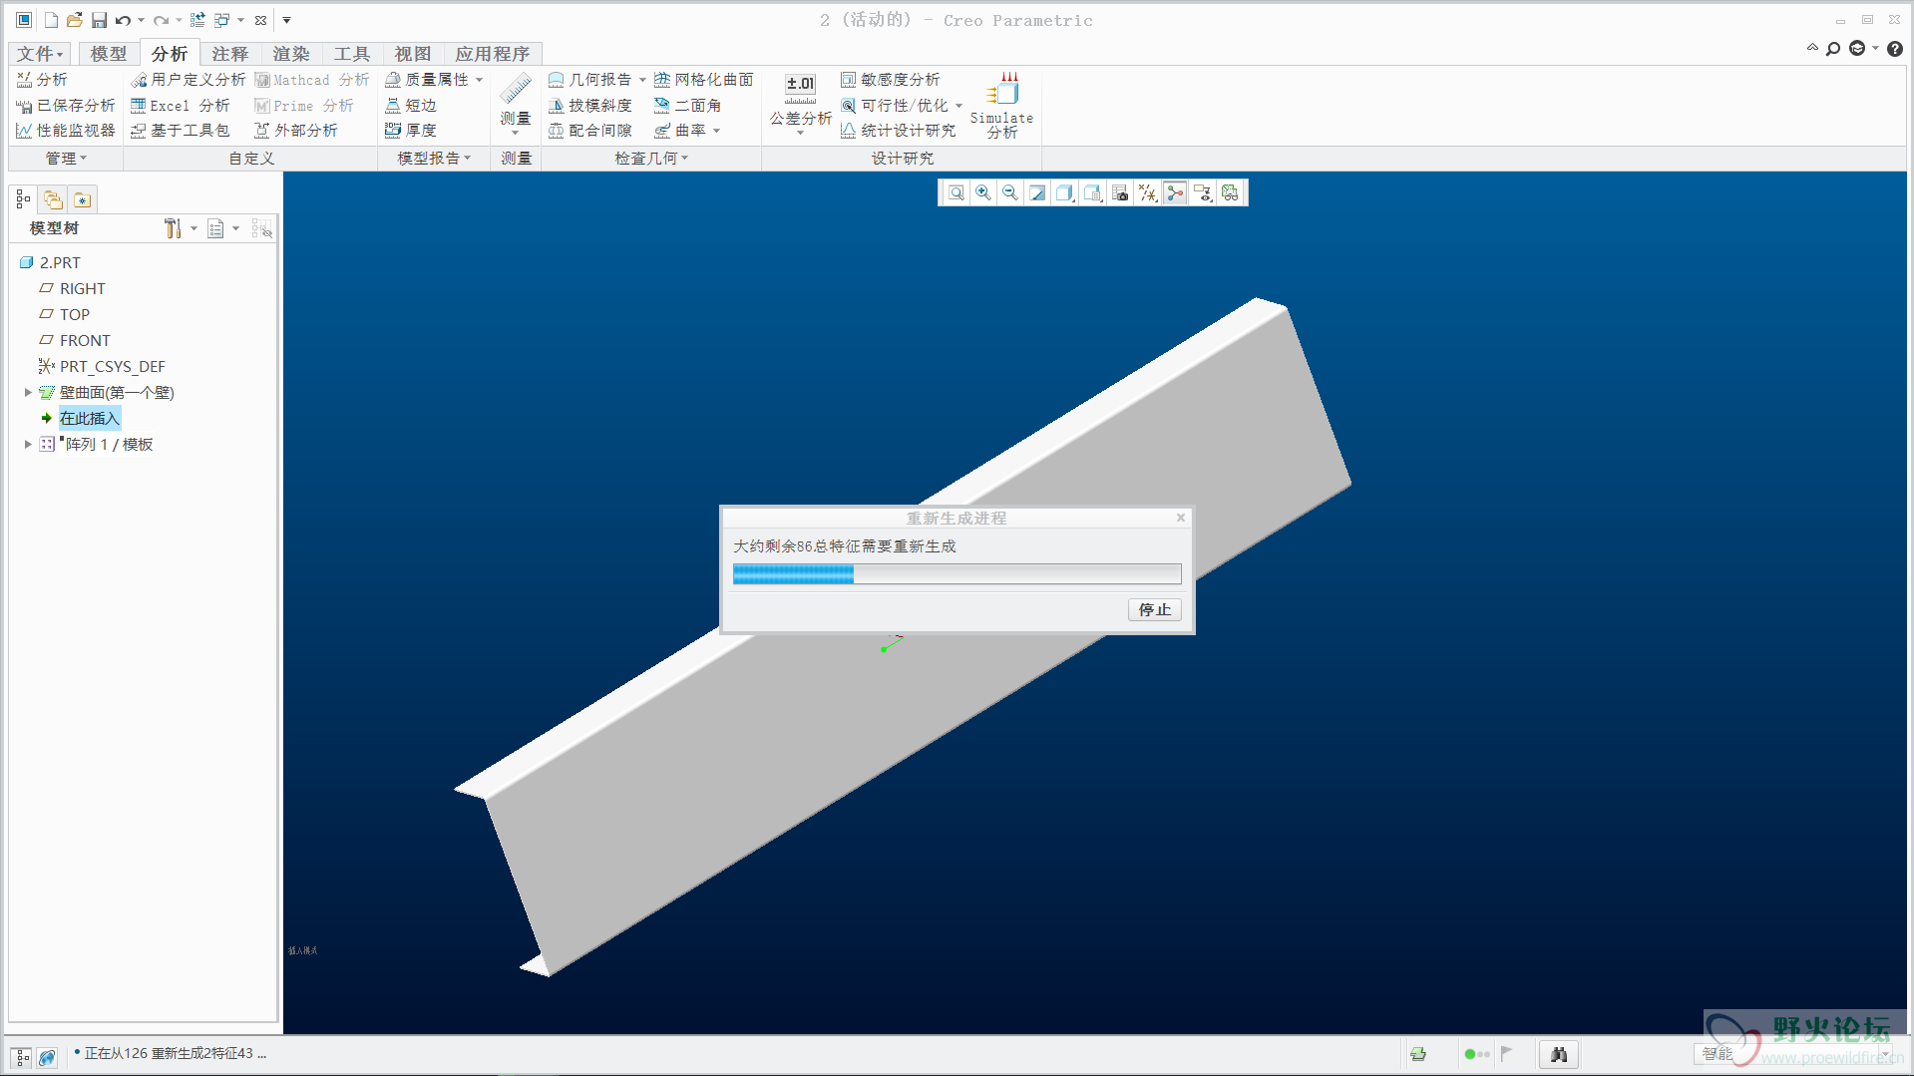Image resolution: width=1914 pixels, height=1076 pixels.
Task: Click the search binoculars in status bar
Action: (x=1559, y=1054)
